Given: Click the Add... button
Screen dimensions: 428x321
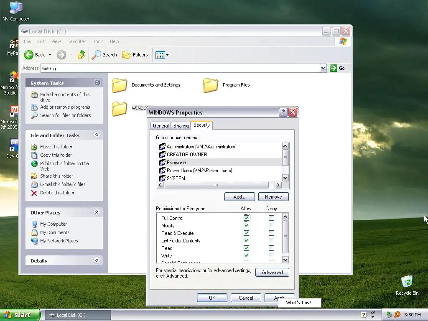Looking at the screenshot, I should click(x=239, y=197).
